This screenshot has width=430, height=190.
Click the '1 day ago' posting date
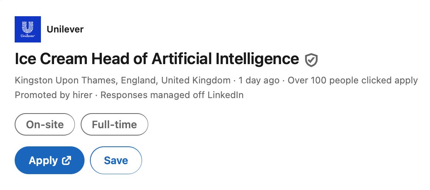259,81
